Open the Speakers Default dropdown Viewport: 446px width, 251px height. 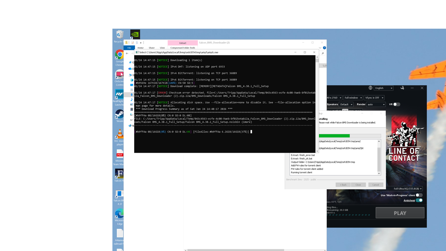346,104
